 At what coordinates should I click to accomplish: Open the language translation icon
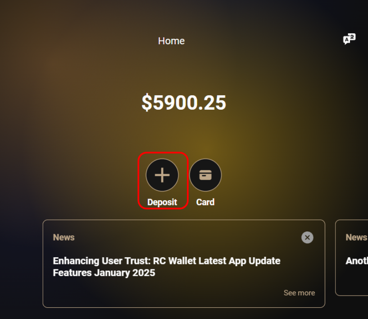[349, 39]
